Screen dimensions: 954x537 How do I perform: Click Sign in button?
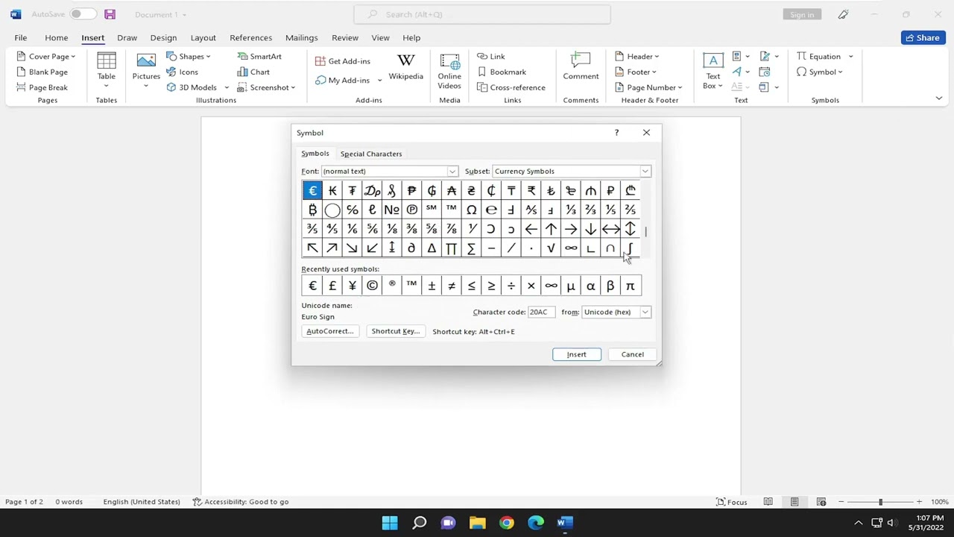[x=802, y=14]
